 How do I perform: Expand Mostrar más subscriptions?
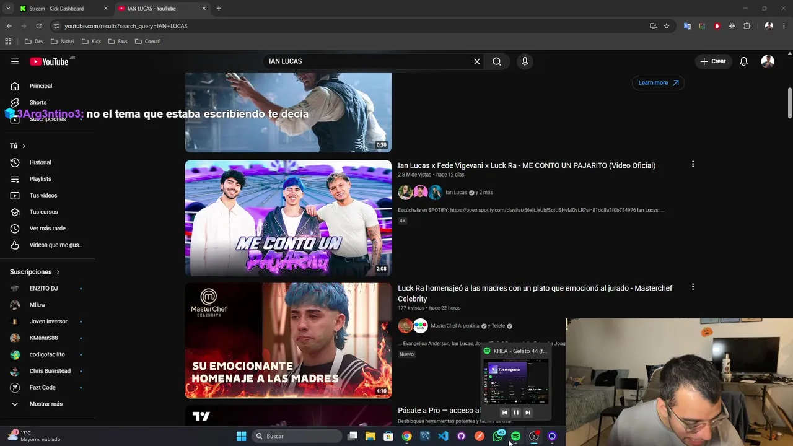tap(47, 404)
